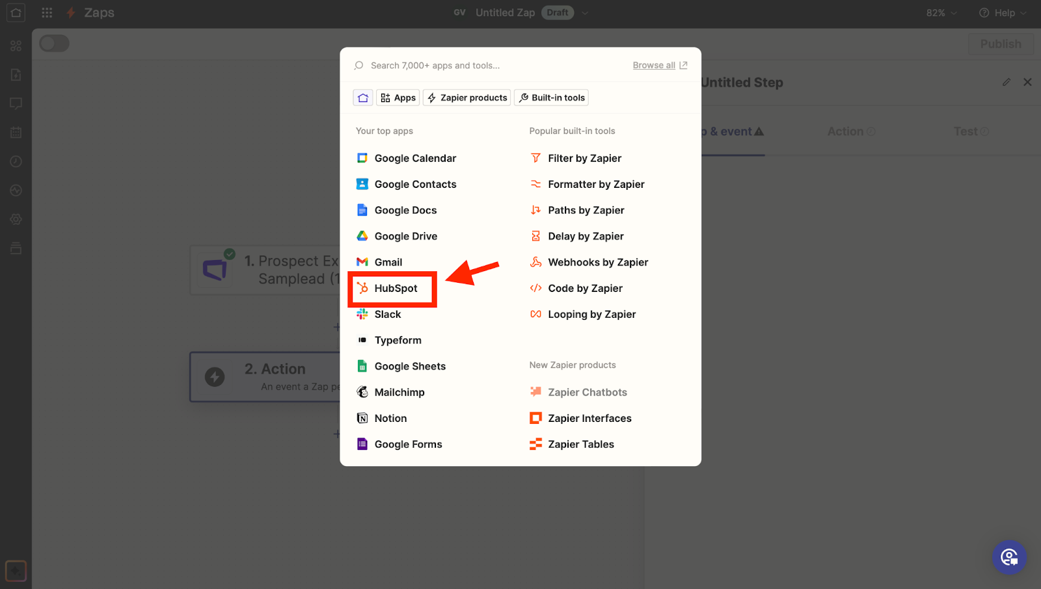Open the activity status sidebar icon
The image size is (1041, 589).
(x=16, y=190)
